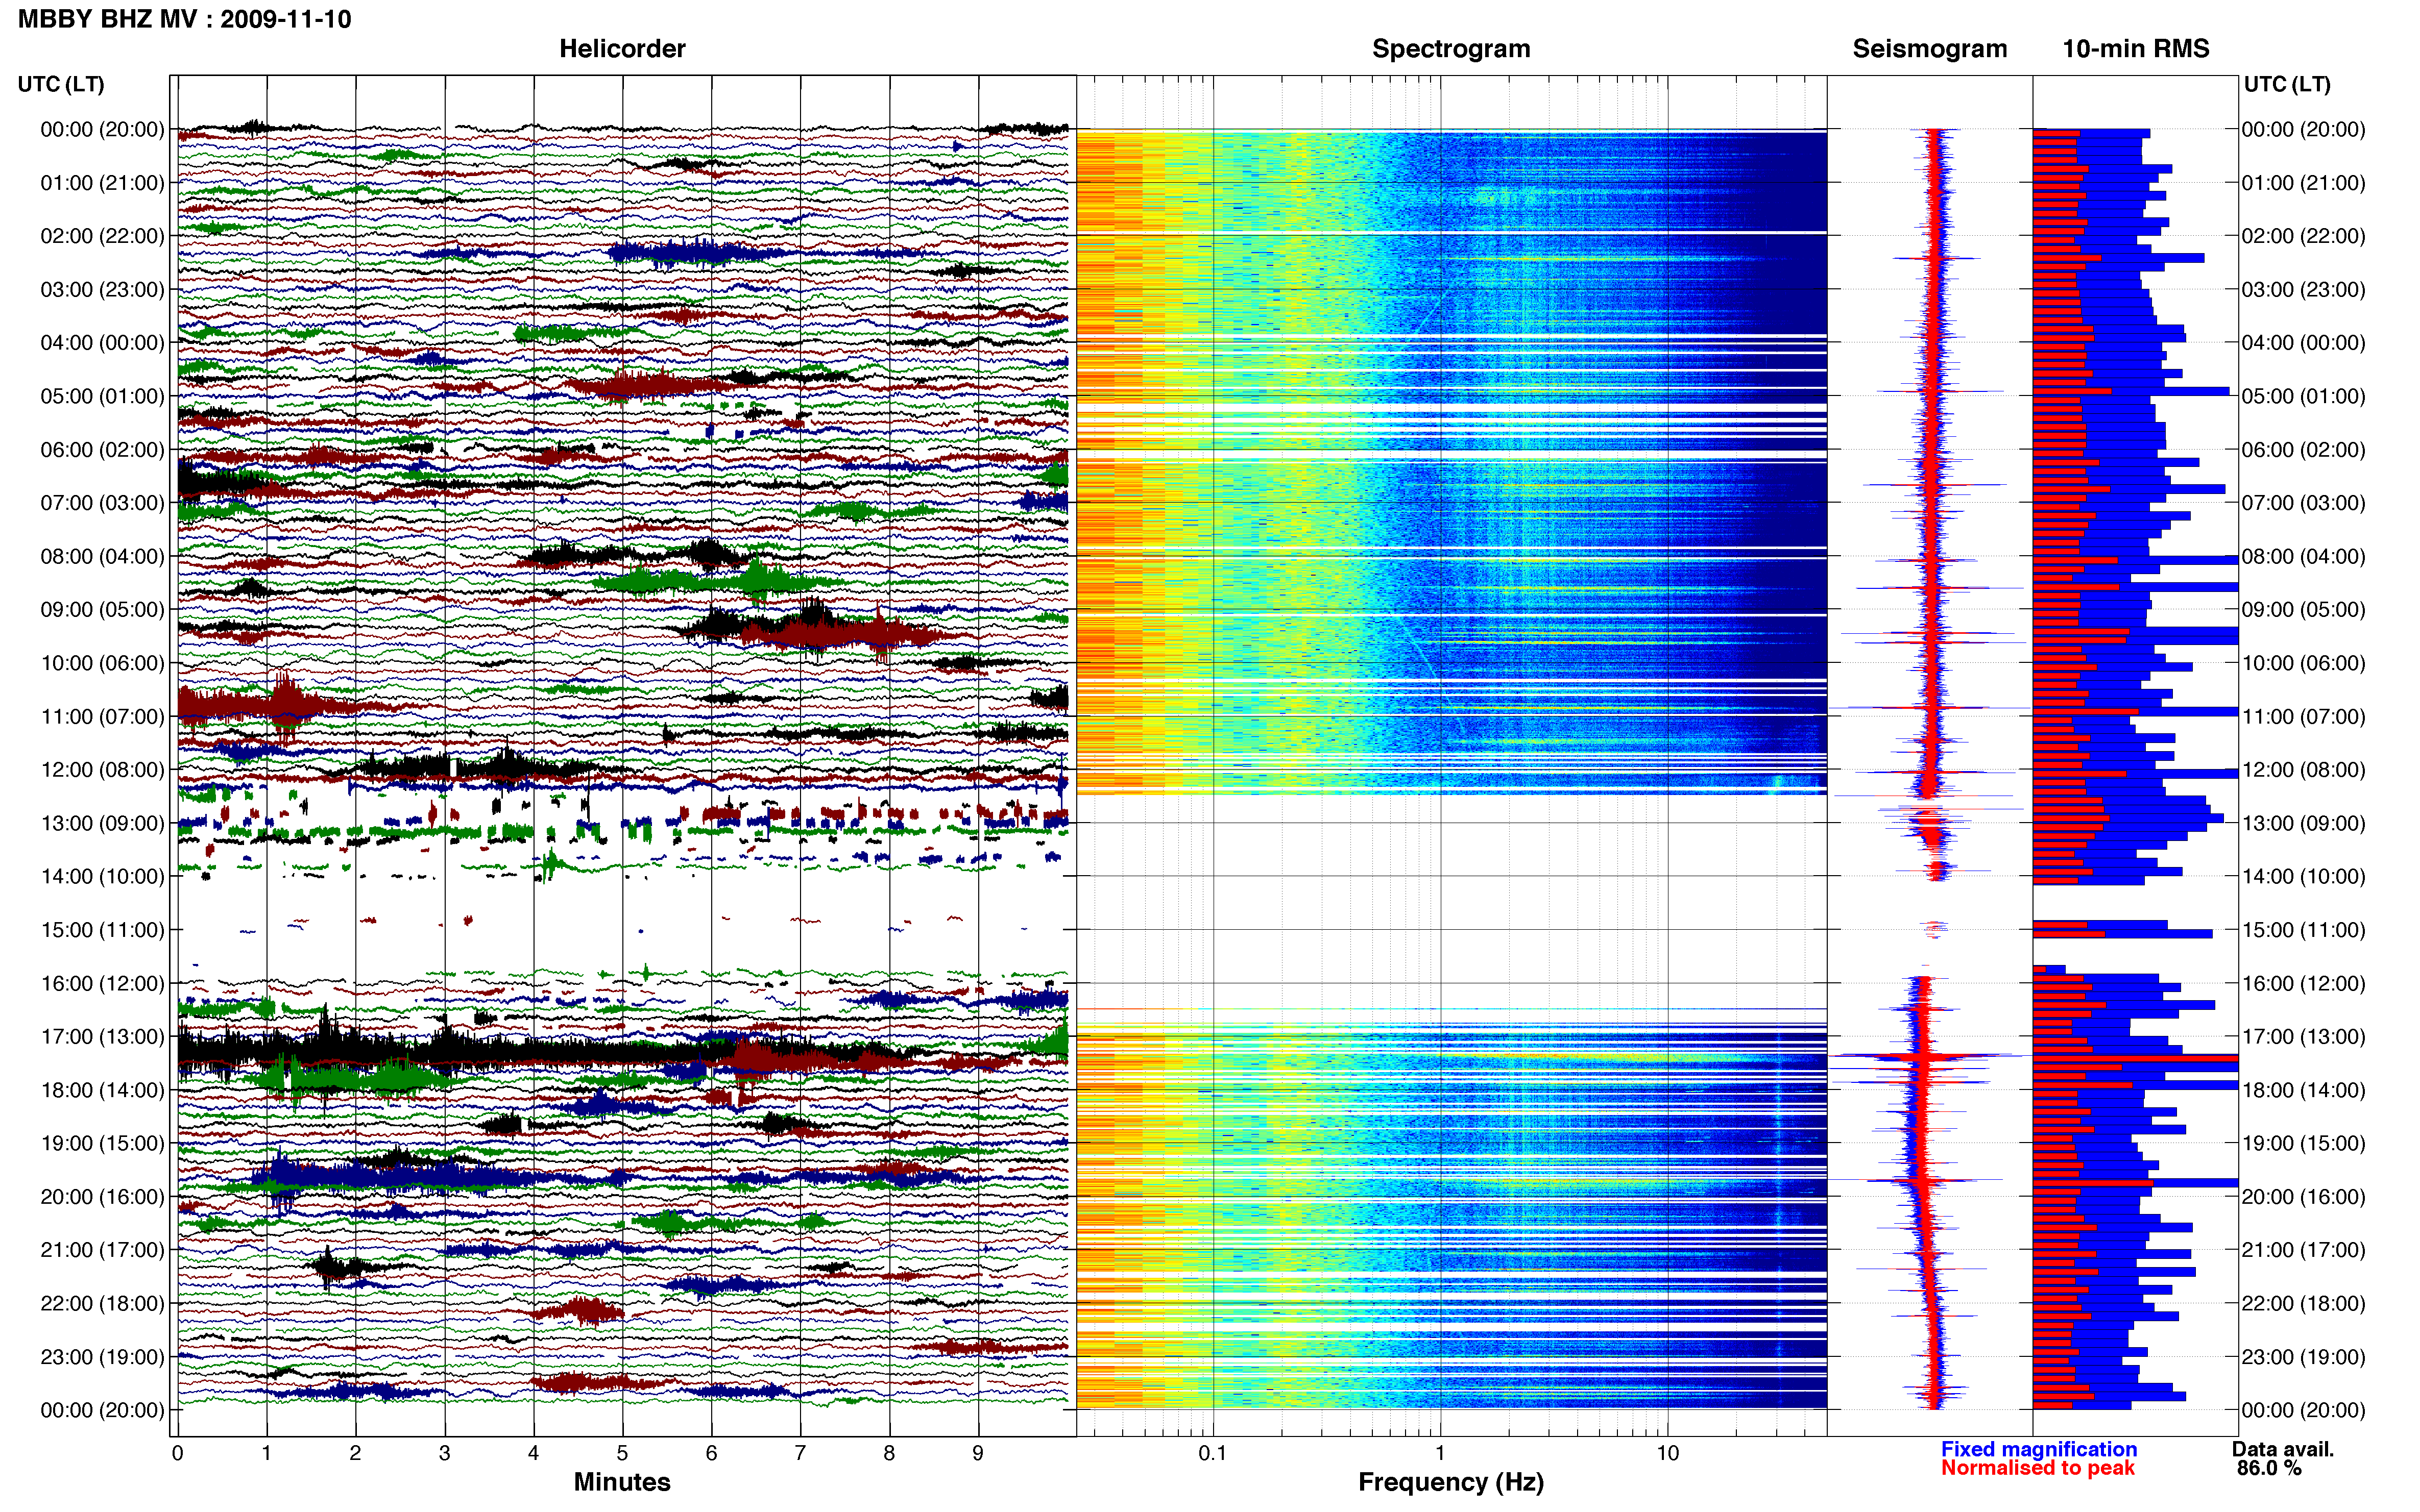Click '12:00 (08:00)' on the left time axis

(x=102, y=770)
